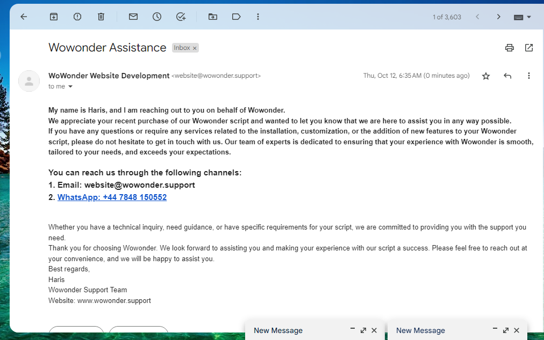Go back to the inbox list
The height and width of the screenshot is (340, 544).
click(x=24, y=17)
